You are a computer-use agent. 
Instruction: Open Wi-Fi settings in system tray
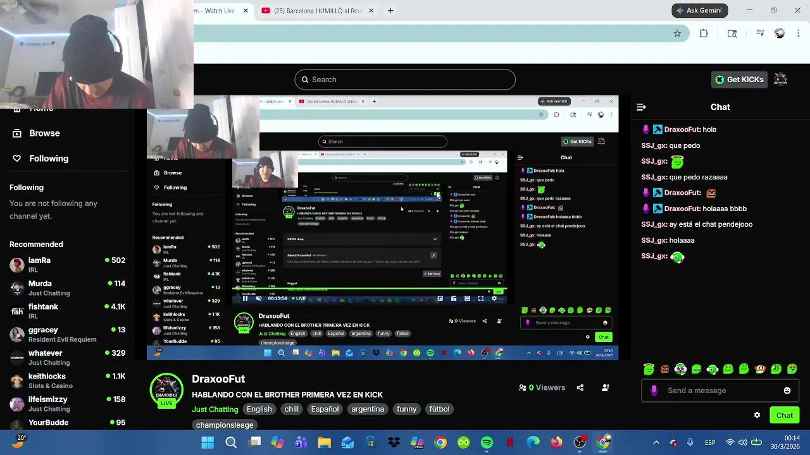[x=730, y=442]
